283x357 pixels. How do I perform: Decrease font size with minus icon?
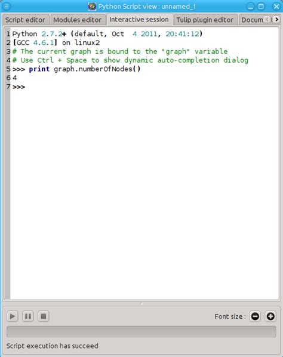(255, 316)
